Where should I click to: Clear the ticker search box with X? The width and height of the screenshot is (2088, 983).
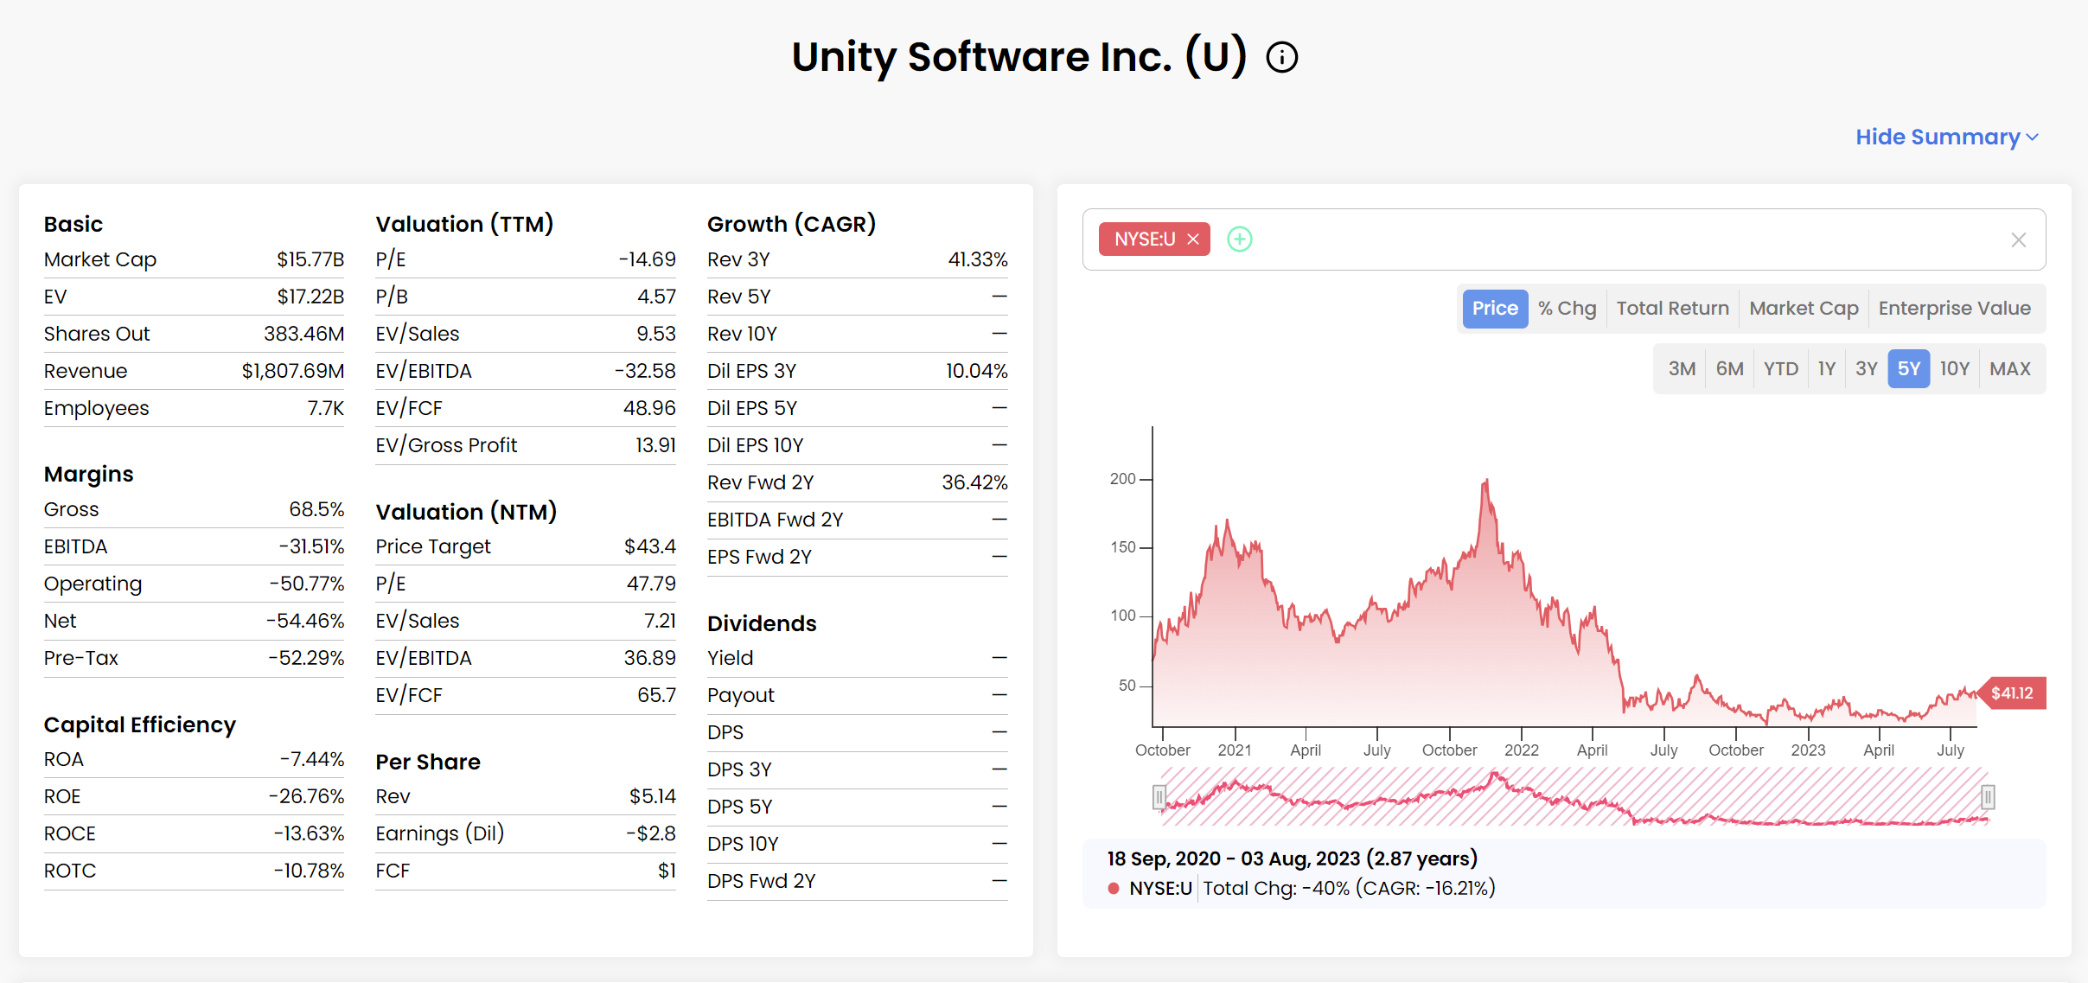click(2018, 240)
